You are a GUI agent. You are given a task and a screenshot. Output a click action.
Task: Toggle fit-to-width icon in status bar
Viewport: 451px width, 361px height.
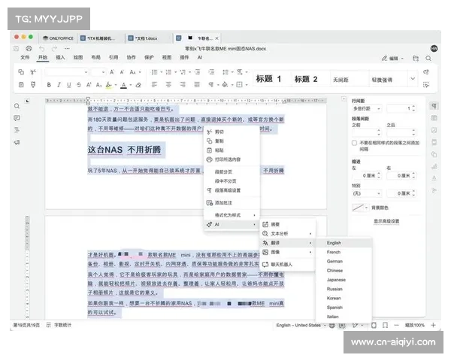(385, 325)
